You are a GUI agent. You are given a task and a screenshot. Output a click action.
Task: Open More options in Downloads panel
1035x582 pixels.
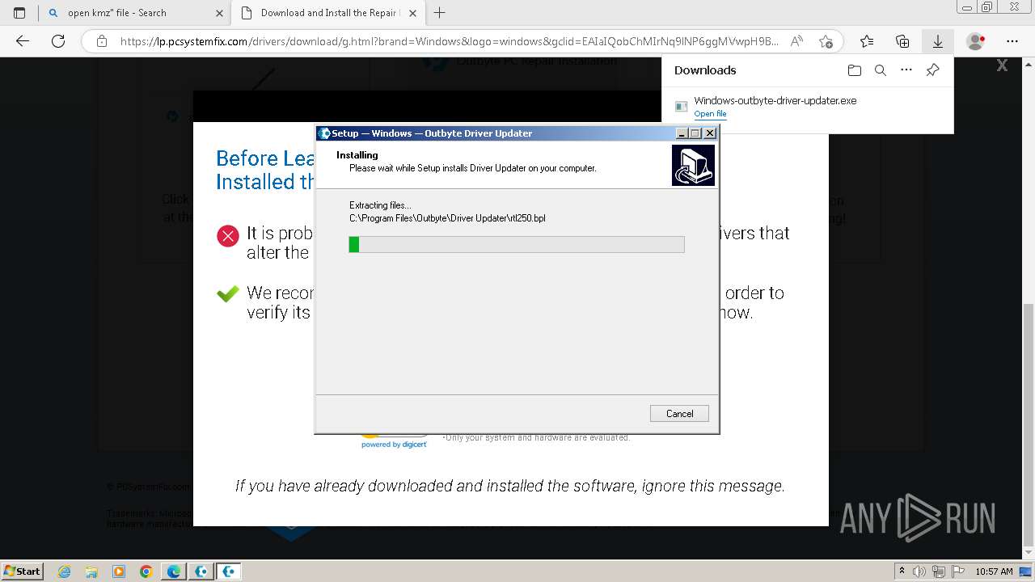906,70
